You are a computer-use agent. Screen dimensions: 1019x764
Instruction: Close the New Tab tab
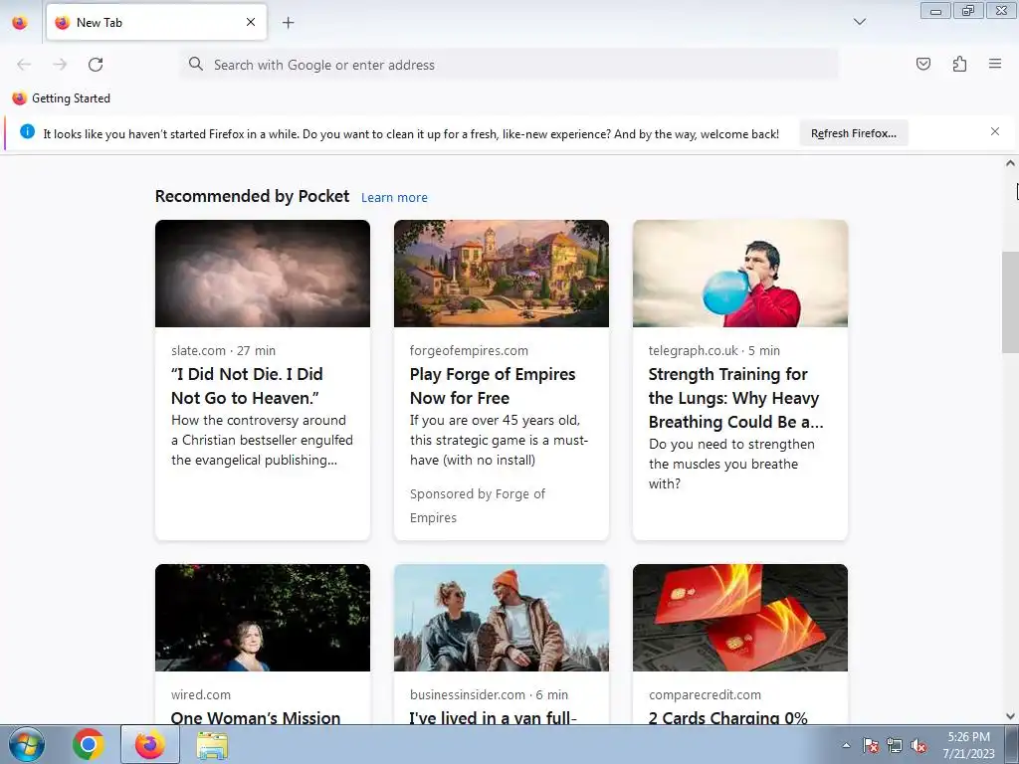(251, 22)
